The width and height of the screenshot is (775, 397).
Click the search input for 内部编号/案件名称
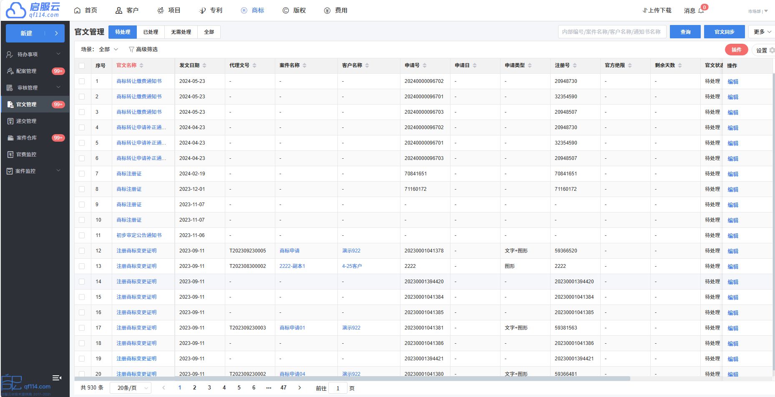point(612,32)
